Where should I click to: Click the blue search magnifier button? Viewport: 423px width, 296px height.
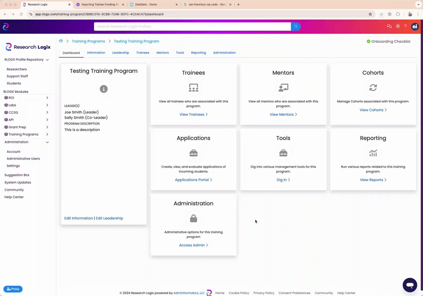point(296,26)
